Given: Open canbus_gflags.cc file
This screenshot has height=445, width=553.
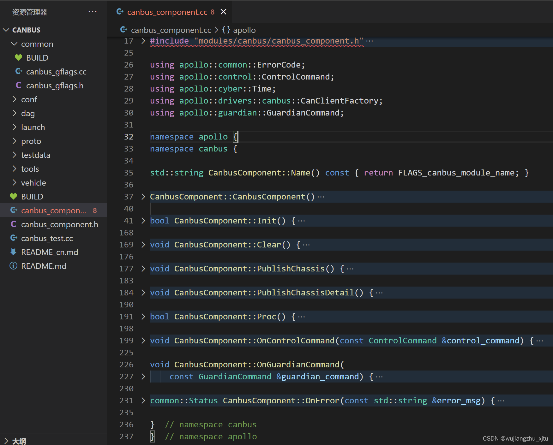Looking at the screenshot, I should [56, 72].
